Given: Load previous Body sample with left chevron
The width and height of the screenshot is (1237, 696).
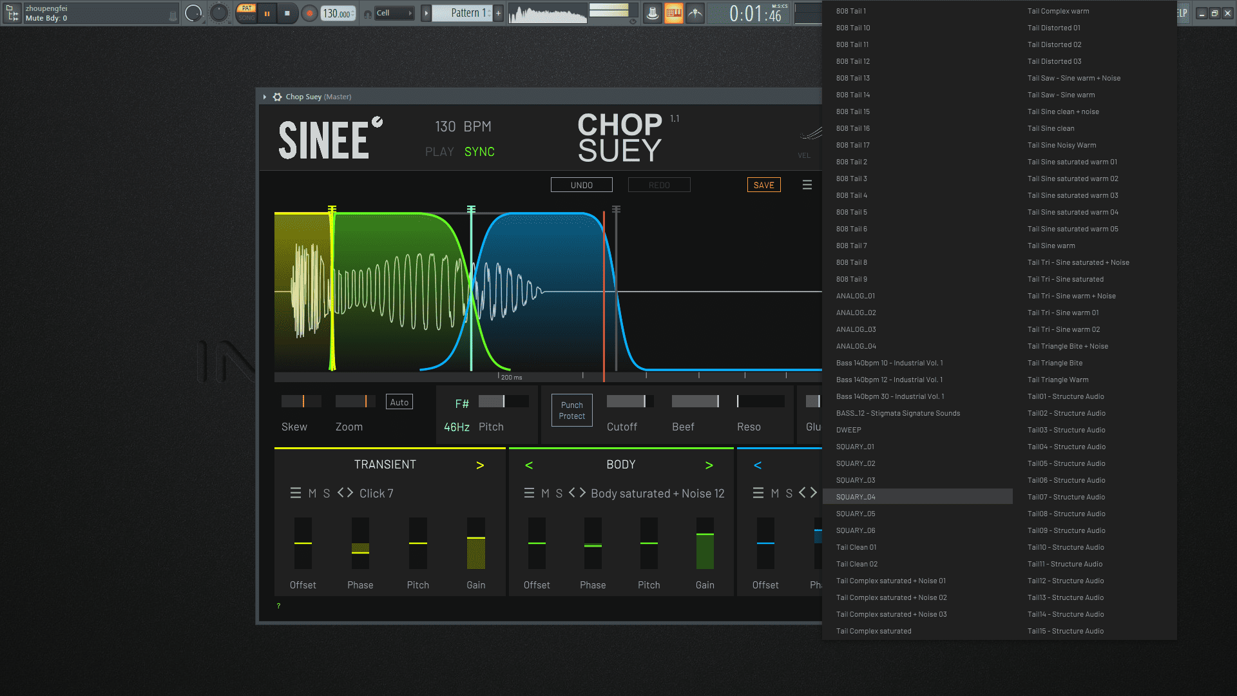Looking at the screenshot, I should coord(572,493).
